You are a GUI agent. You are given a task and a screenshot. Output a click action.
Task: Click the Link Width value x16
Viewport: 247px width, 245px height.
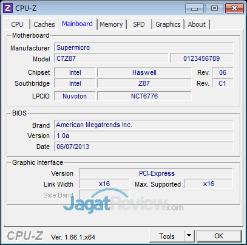click(104, 184)
